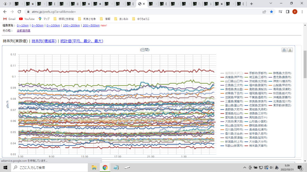This screenshot has height=172, width=307.
Task: Open the 0~50km range link
Action: pyautogui.click(x=38, y=25)
